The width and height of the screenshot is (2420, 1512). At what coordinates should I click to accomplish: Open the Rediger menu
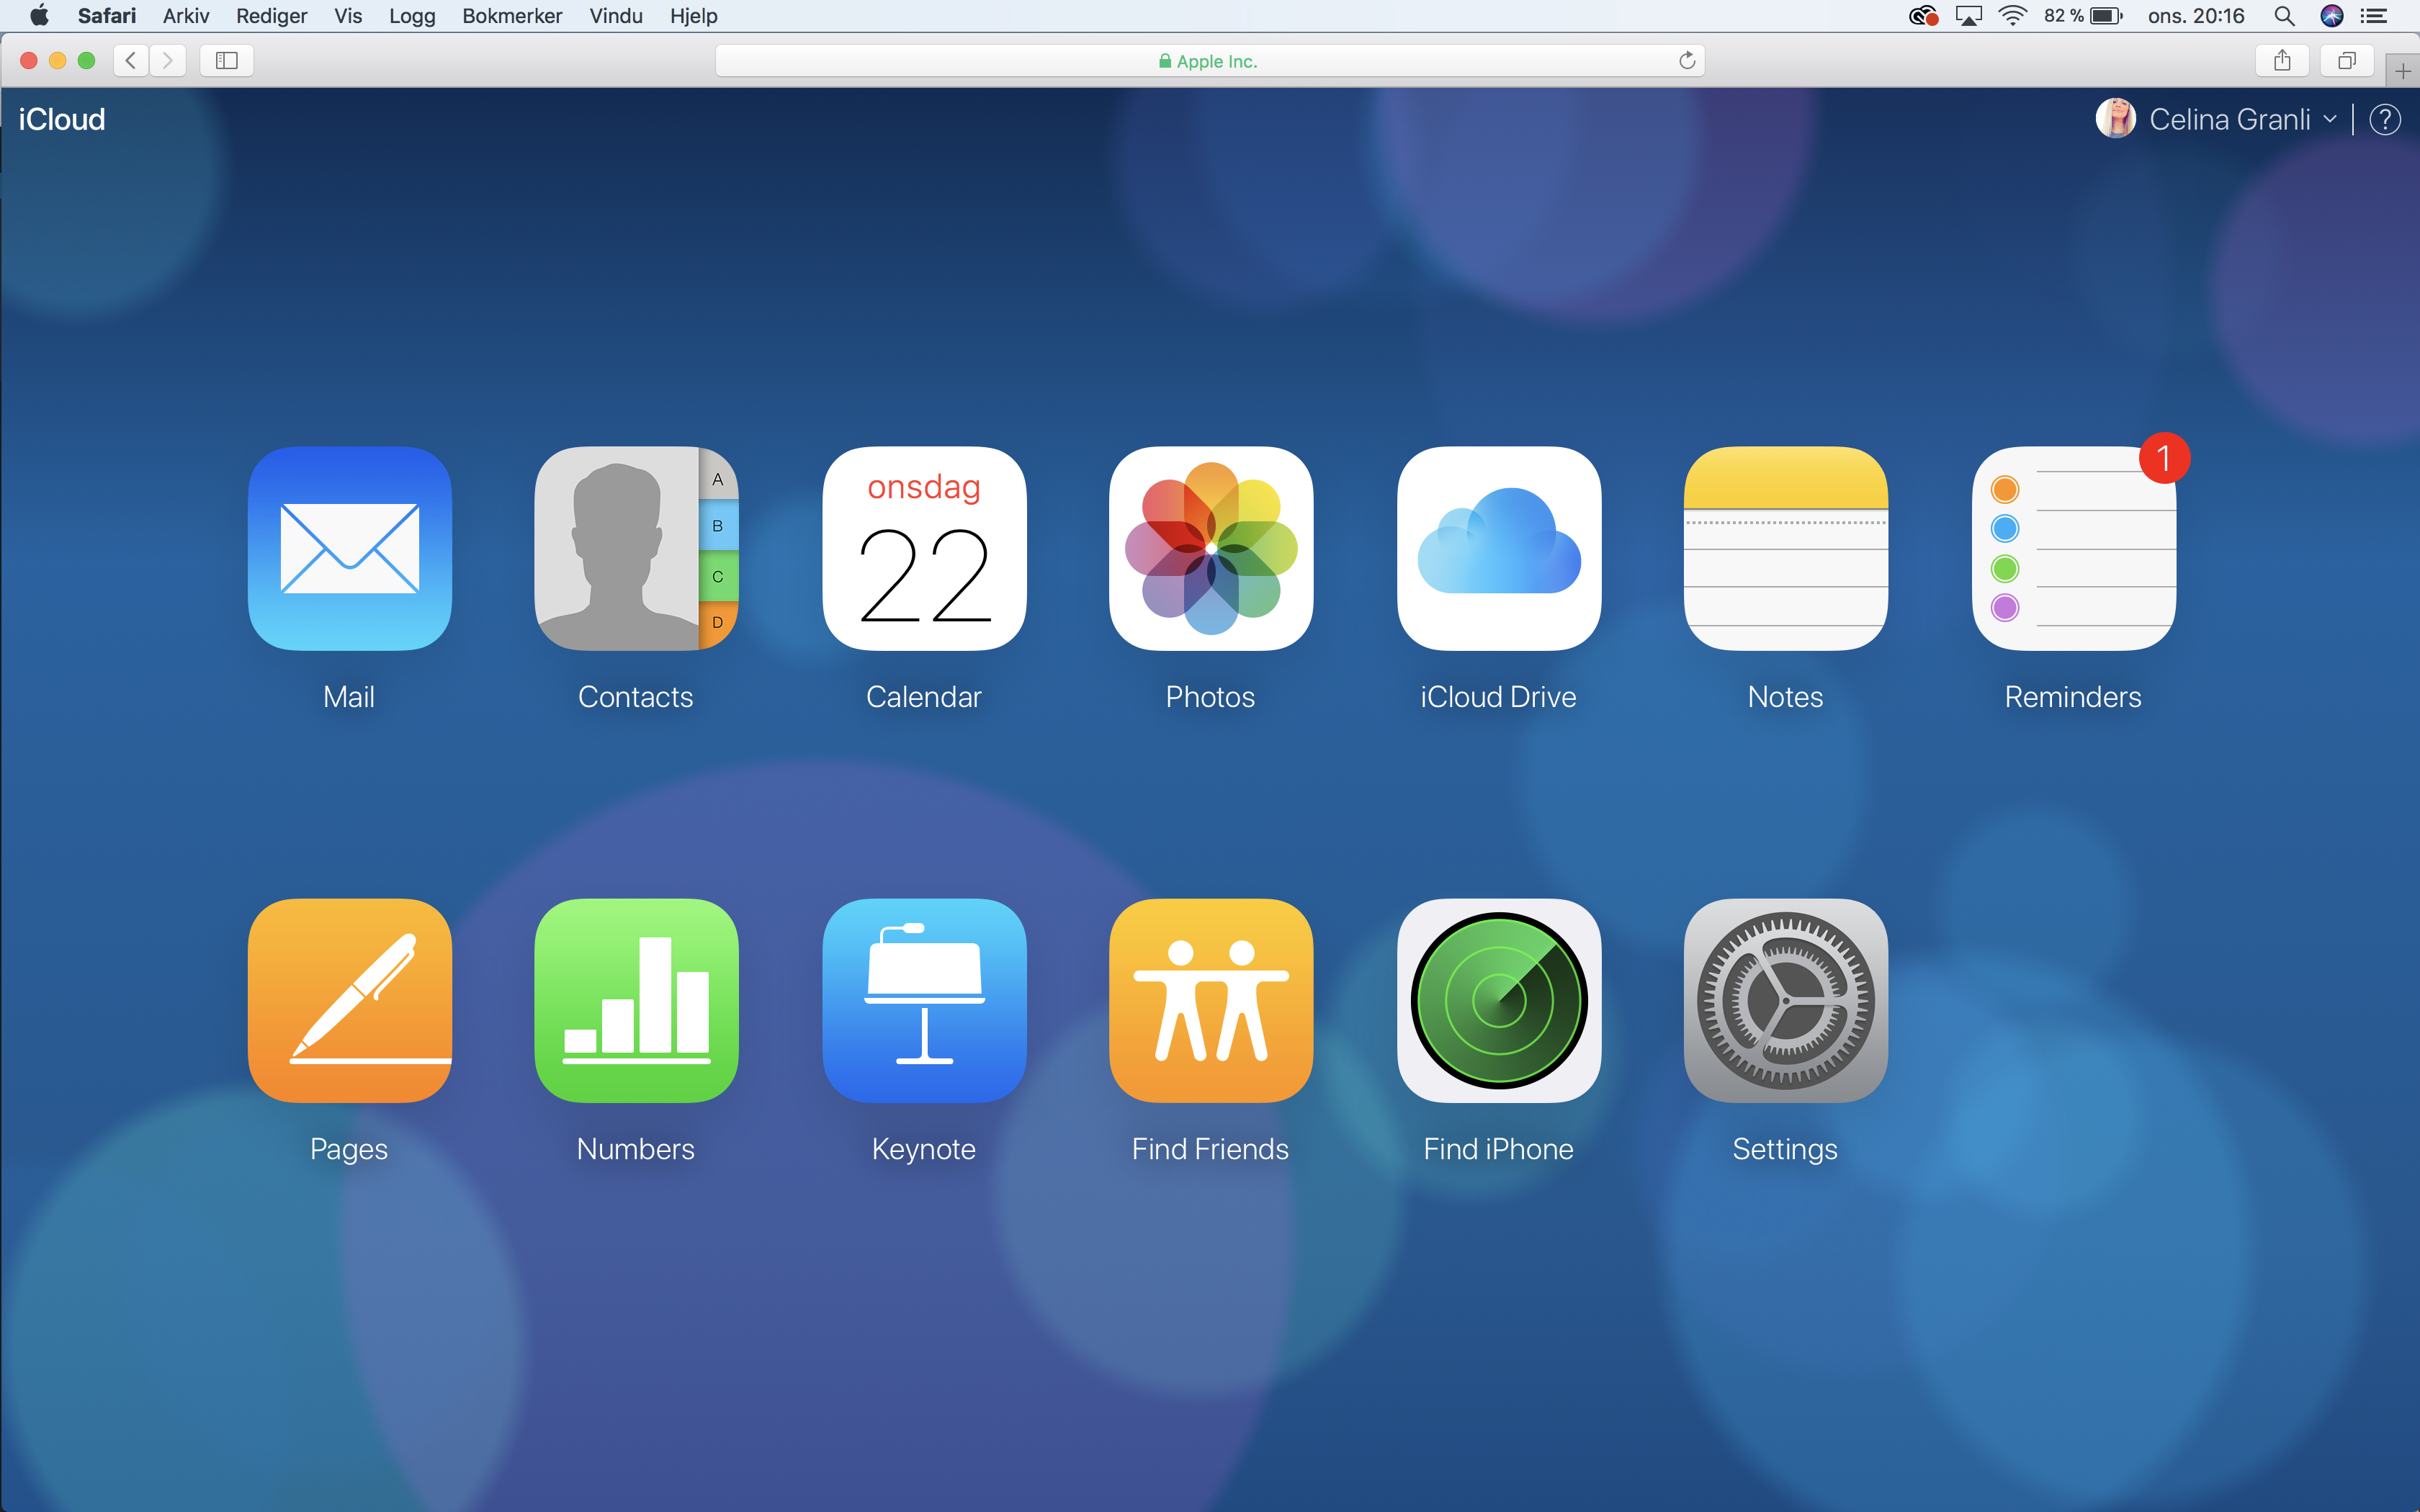tap(271, 16)
